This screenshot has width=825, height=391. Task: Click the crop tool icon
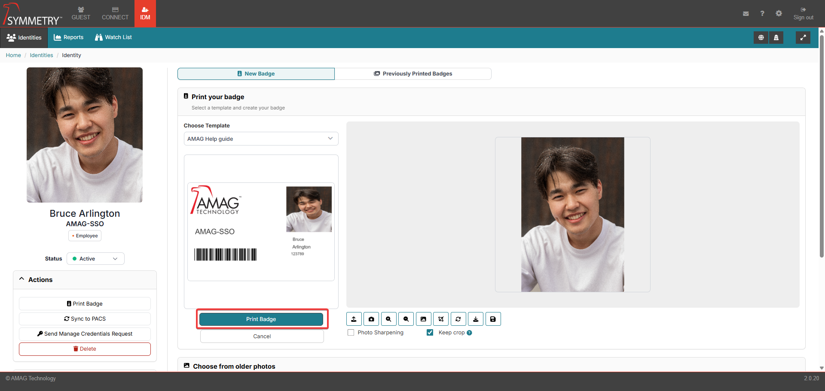pyautogui.click(x=441, y=319)
